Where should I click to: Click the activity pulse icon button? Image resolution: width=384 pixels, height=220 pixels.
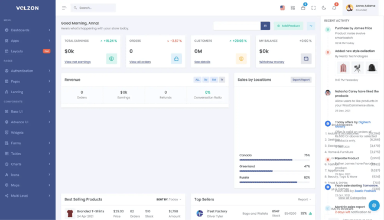pyautogui.click(x=311, y=26)
